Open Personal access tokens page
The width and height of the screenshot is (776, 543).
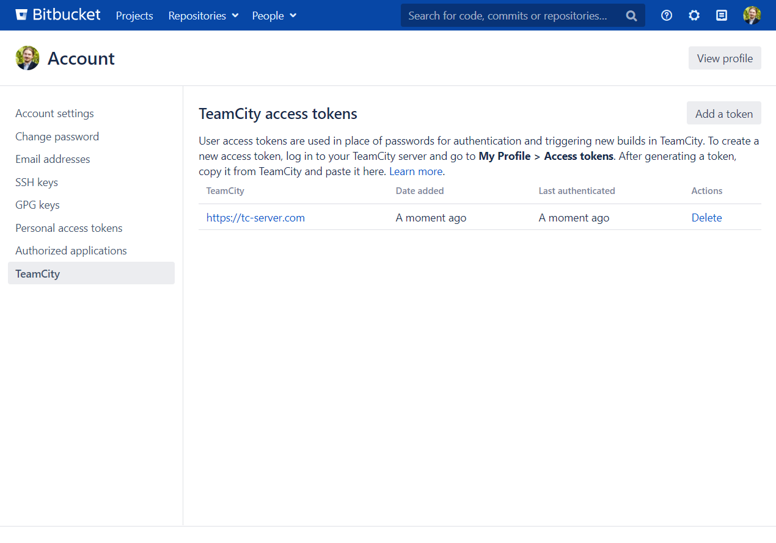click(x=69, y=228)
